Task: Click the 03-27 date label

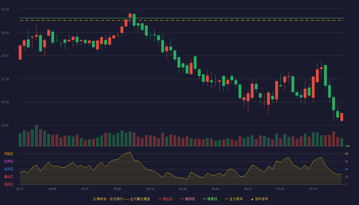Action: click(x=20, y=189)
